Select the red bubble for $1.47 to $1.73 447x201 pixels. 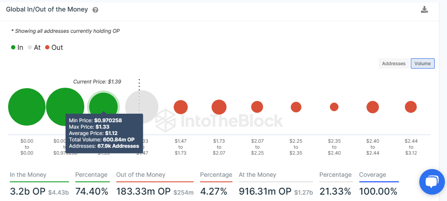pyautogui.click(x=181, y=107)
